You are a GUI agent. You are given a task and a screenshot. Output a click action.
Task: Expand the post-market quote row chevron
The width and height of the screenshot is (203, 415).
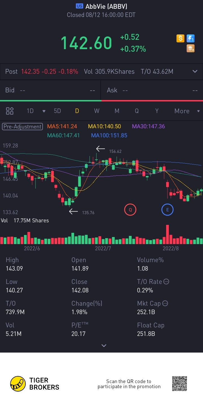click(x=195, y=71)
